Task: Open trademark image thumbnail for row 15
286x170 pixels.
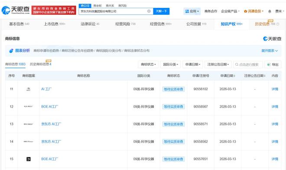Action: (x=29, y=159)
